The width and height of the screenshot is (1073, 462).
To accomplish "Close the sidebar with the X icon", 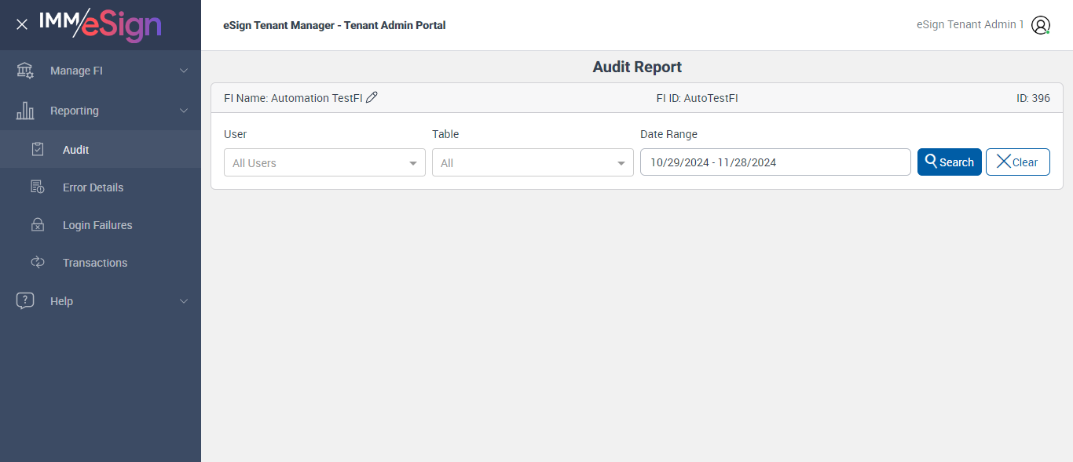I will pos(22,24).
